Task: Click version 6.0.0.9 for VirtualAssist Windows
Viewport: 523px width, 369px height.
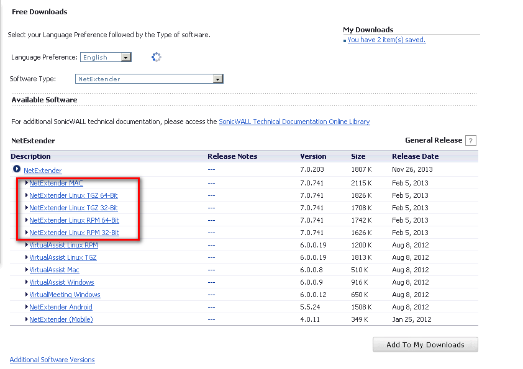Action: tap(311, 282)
